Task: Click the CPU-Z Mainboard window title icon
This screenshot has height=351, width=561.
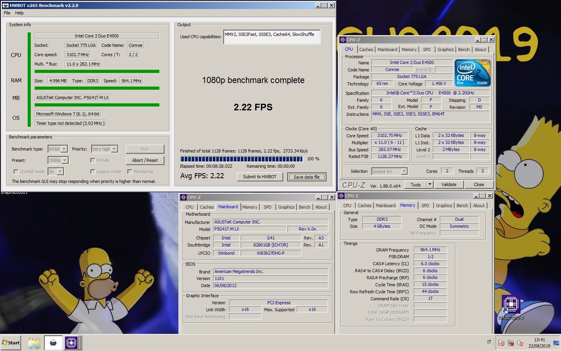Action: point(183,197)
